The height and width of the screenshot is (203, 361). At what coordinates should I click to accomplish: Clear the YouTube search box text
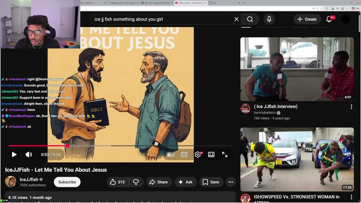click(236, 19)
